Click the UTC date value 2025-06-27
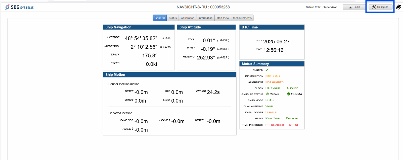This screenshot has width=403, height=160. tap(276, 42)
